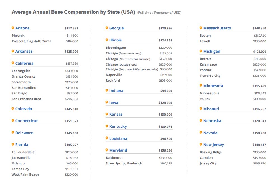The image size is (278, 181).
Task: Click the Average Annual Base Compensation title
Action: tap(73, 12)
